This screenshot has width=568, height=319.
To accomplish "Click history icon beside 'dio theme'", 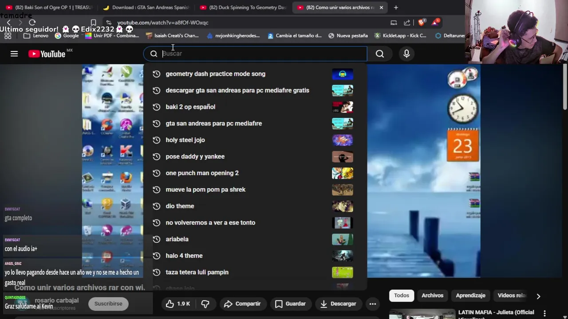I will point(156,206).
